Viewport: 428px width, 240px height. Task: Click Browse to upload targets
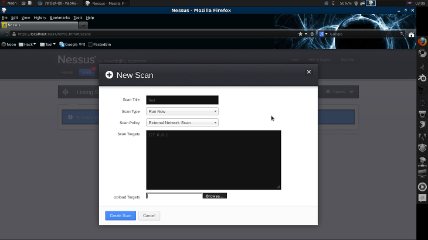click(x=215, y=196)
